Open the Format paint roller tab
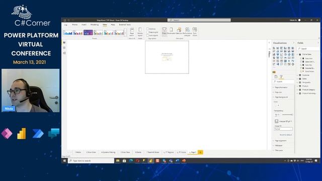 tap(281, 77)
